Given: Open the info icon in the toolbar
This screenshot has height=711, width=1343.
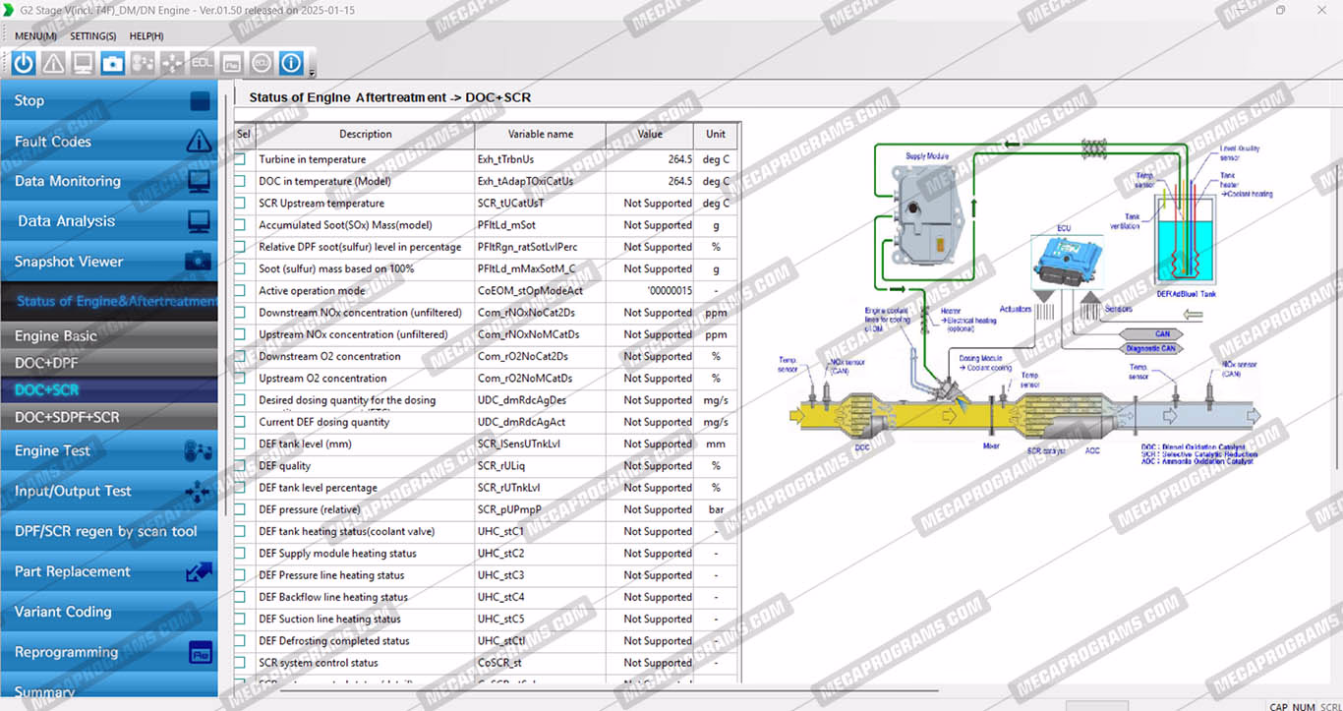Looking at the screenshot, I should pyautogui.click(x=291, y=63).
